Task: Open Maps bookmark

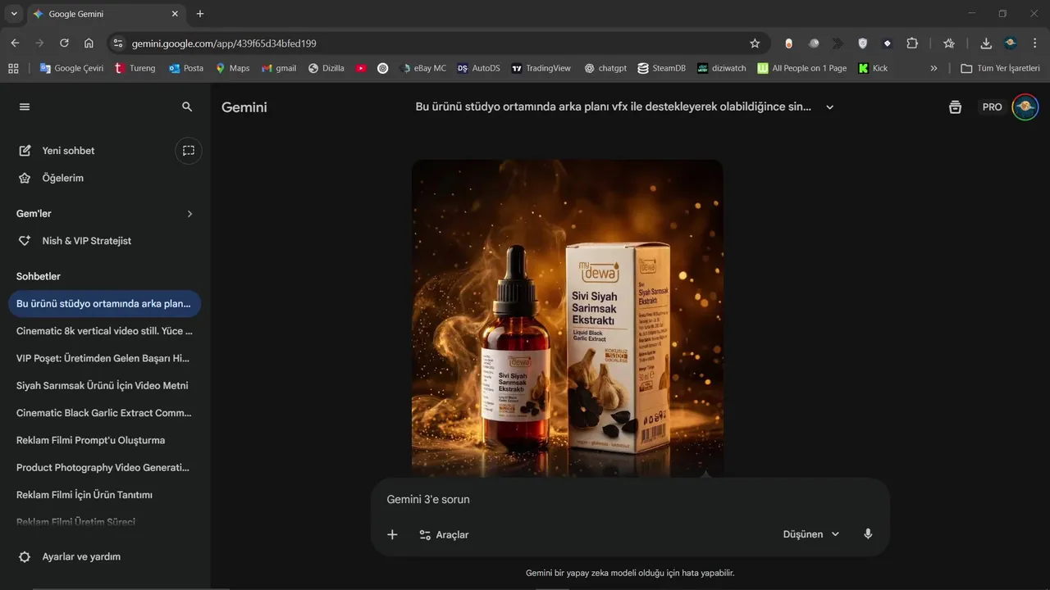Action: click(232, 68)
